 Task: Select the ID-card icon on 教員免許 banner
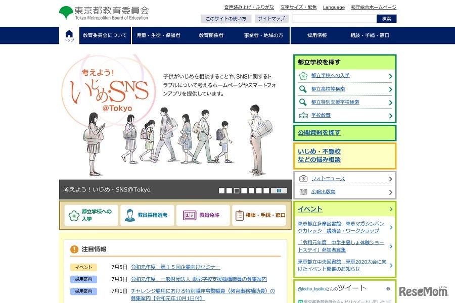(x=189, y=215)
